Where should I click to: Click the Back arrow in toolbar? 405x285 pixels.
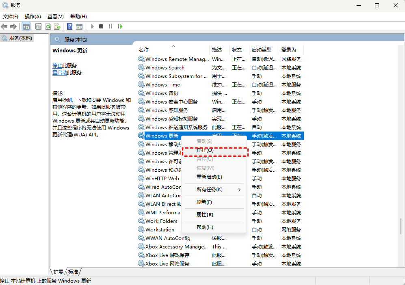4,26
